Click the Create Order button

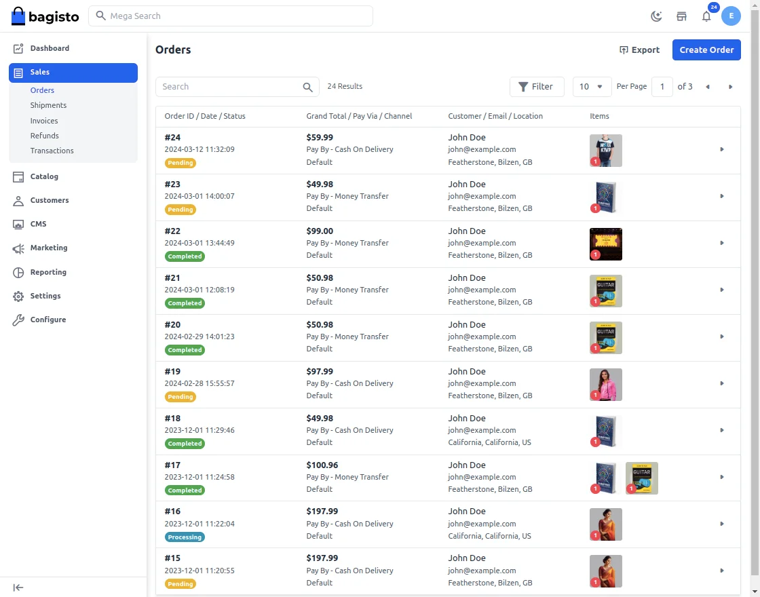tap(706, 49)
